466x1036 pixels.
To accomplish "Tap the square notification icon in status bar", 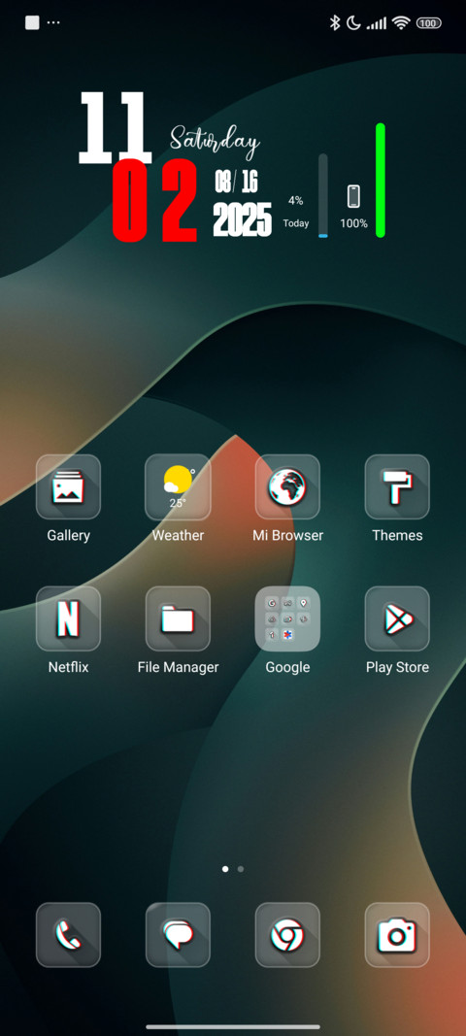I will click(x=32, y=22).
